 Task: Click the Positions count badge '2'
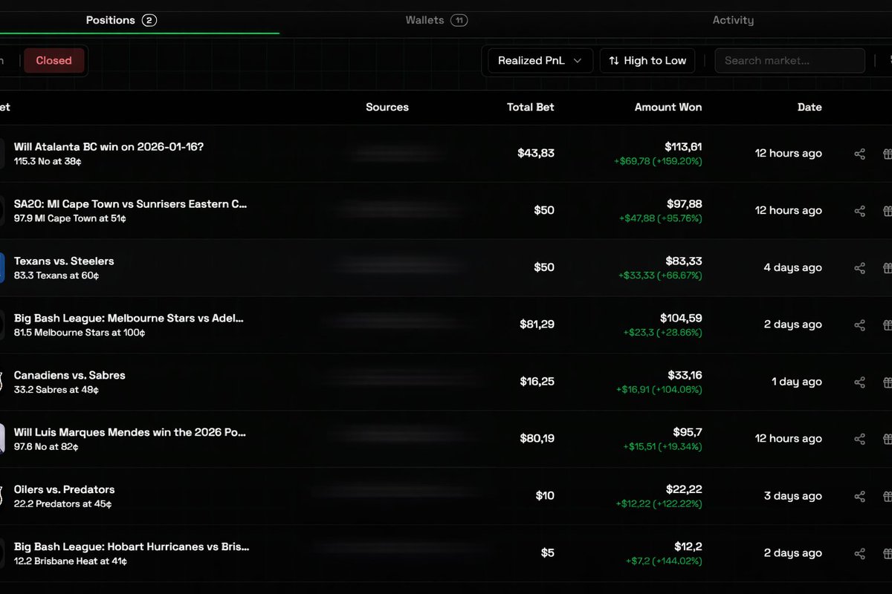pos(149,20)
